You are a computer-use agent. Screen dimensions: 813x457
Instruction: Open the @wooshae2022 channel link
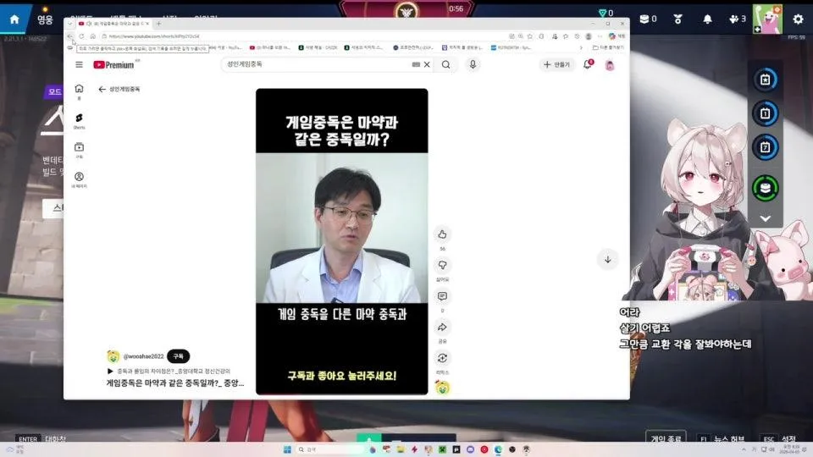point(143,356)
